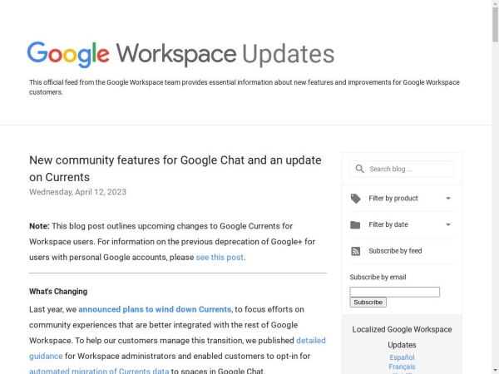The width and height of the screenshot is (499, 374).
Task: Click the vertical scrollbar thumb
Action: (495, 25)
